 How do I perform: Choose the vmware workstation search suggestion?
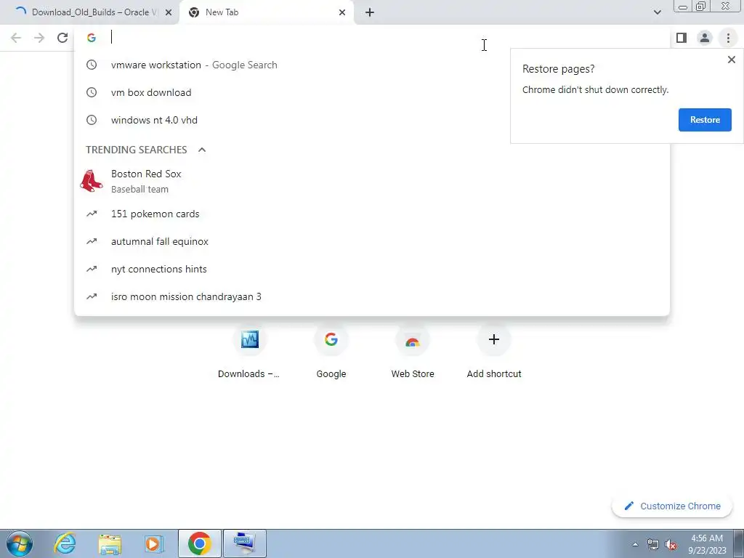click(372, 65)
